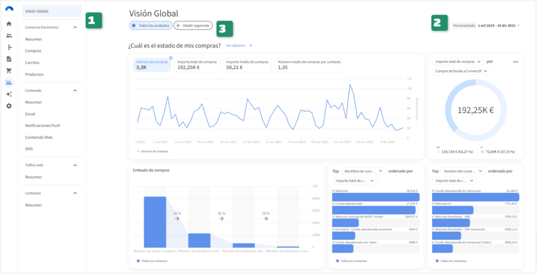Open Contenido Web in side menu

tap(39, 137)
